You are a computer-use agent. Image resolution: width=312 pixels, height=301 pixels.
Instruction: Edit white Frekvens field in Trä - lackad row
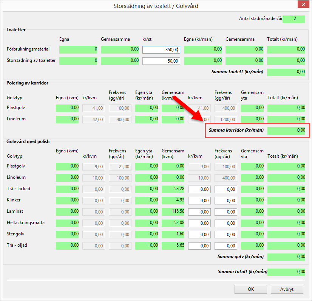click(226, 189)
